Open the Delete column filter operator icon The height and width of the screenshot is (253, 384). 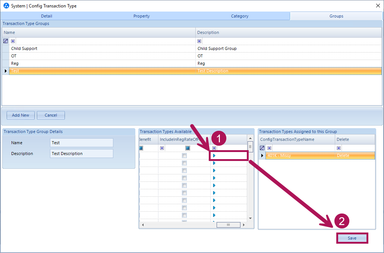[x=339, y=148]
